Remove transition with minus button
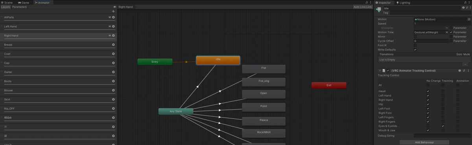Image resolution: width=472 pixels, height=145 pixels. pyautogui.click(x=465, y=64)
